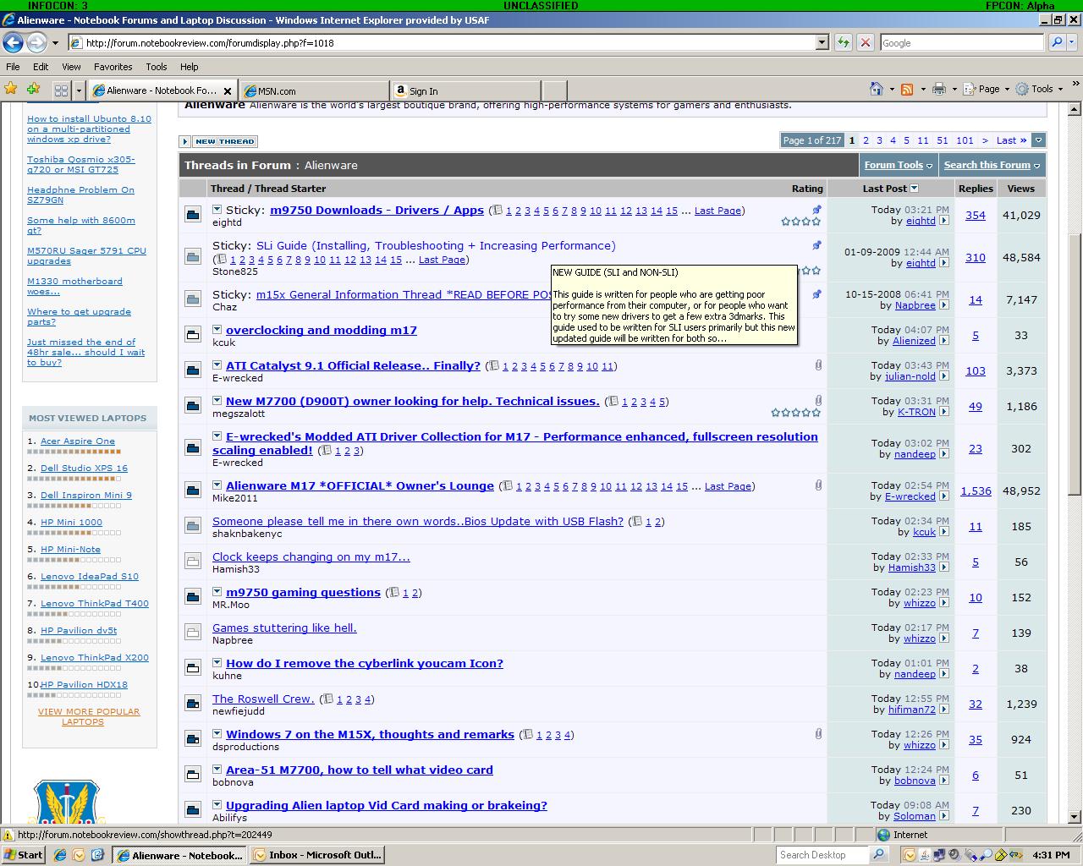Open the Edit menu
1083x866 pixels.
pyautogui.click(x=41, y=67)
